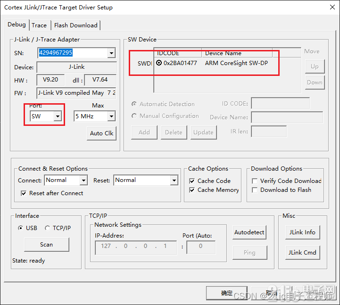
Task: Click the HW version V9.20 field
Action: [50, 80]
